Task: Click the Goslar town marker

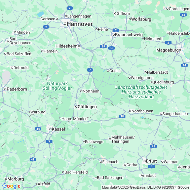Action: (108, 71)
